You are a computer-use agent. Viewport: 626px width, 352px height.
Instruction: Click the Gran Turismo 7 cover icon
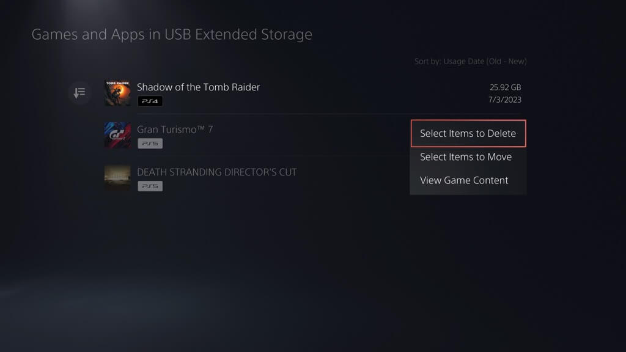(x=117, y=135)
